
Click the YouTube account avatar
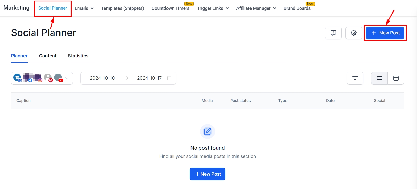[x=58, y=78]
